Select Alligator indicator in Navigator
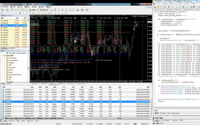Image resolution: width=200 pixels, height=125 pixels. point(12,63)
